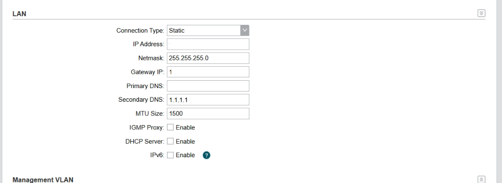Click the Primary DNS label

[145, 86]
